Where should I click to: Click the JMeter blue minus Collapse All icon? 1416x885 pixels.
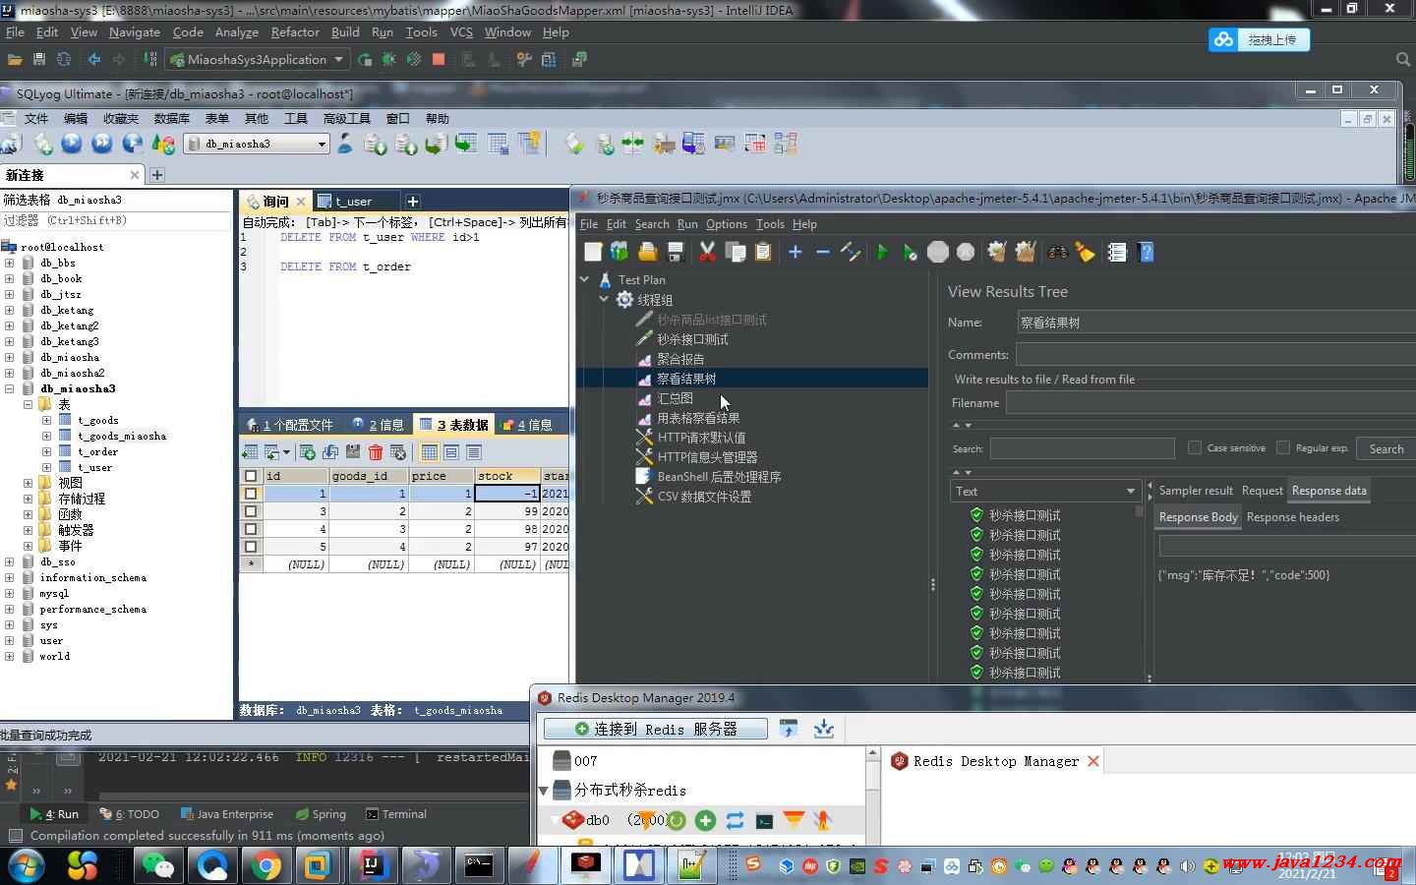(x=823, y=253)
